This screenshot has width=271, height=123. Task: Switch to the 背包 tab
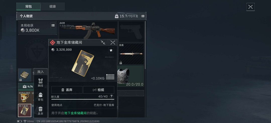[29, 6]
